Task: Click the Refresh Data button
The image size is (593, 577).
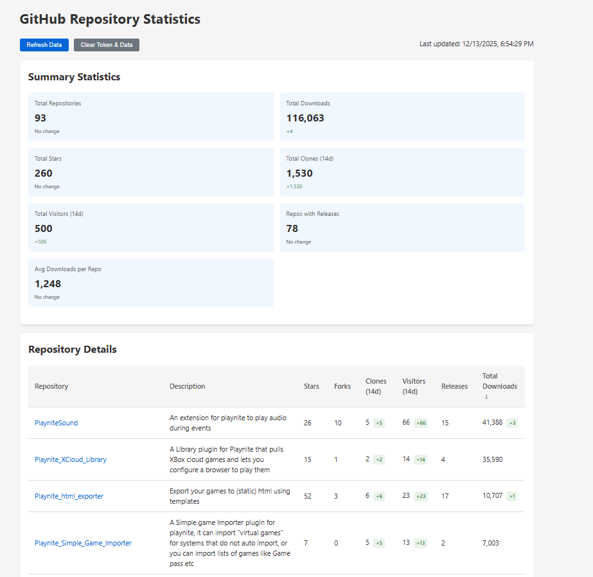Action: click(x=44, y=45)
